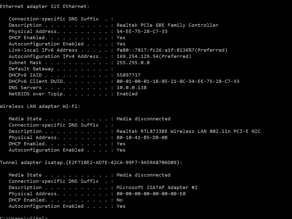Click the subnet mask value 255.255.0.0
The height and width of the screenshot is (219, 292).
coord(133,63)
